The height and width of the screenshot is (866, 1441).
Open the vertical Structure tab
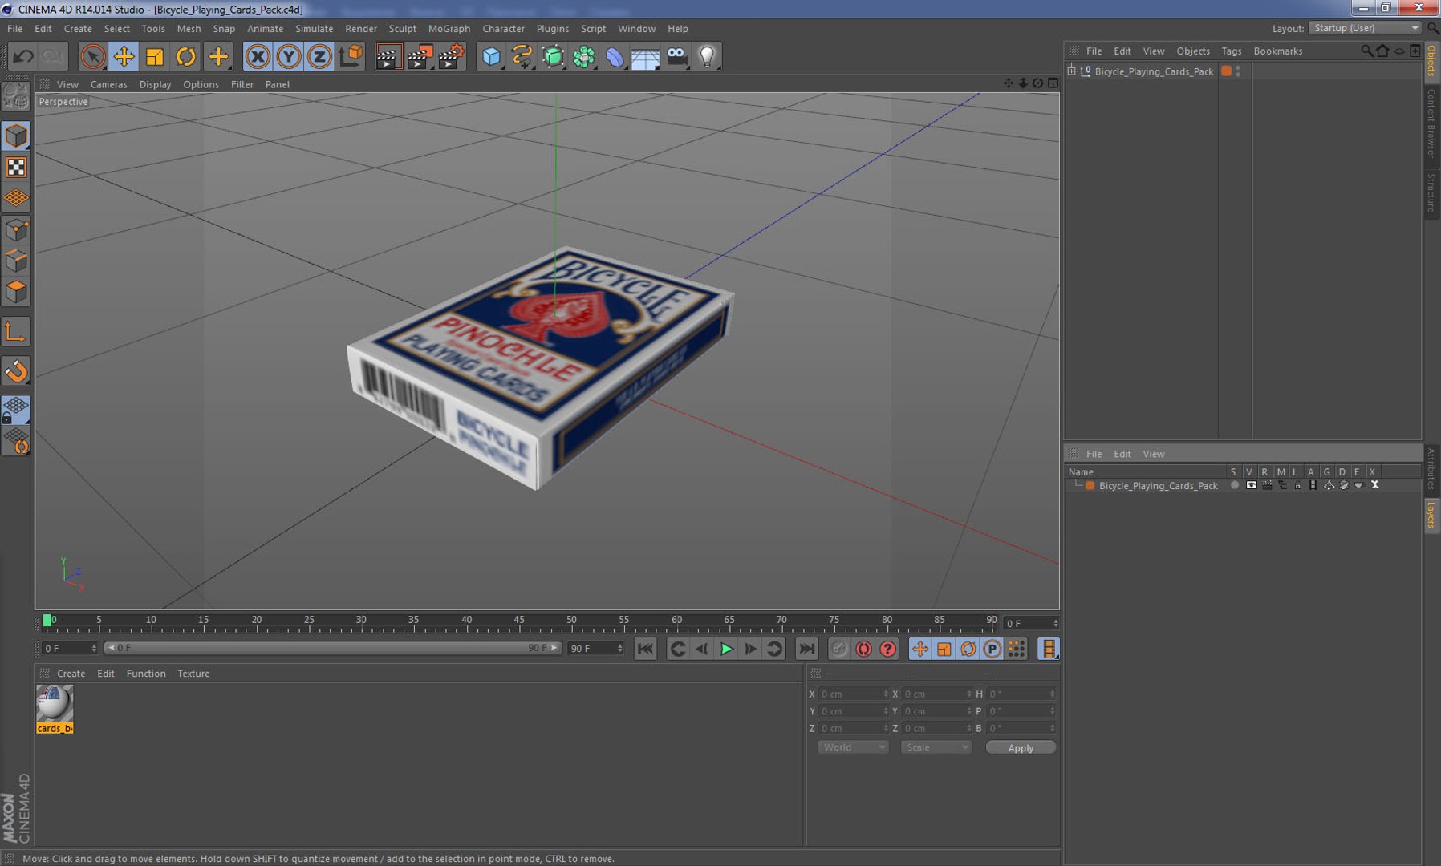point(1431,192)
